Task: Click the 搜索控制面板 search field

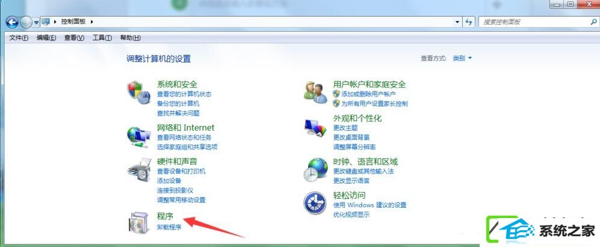Action: [535, 22]
